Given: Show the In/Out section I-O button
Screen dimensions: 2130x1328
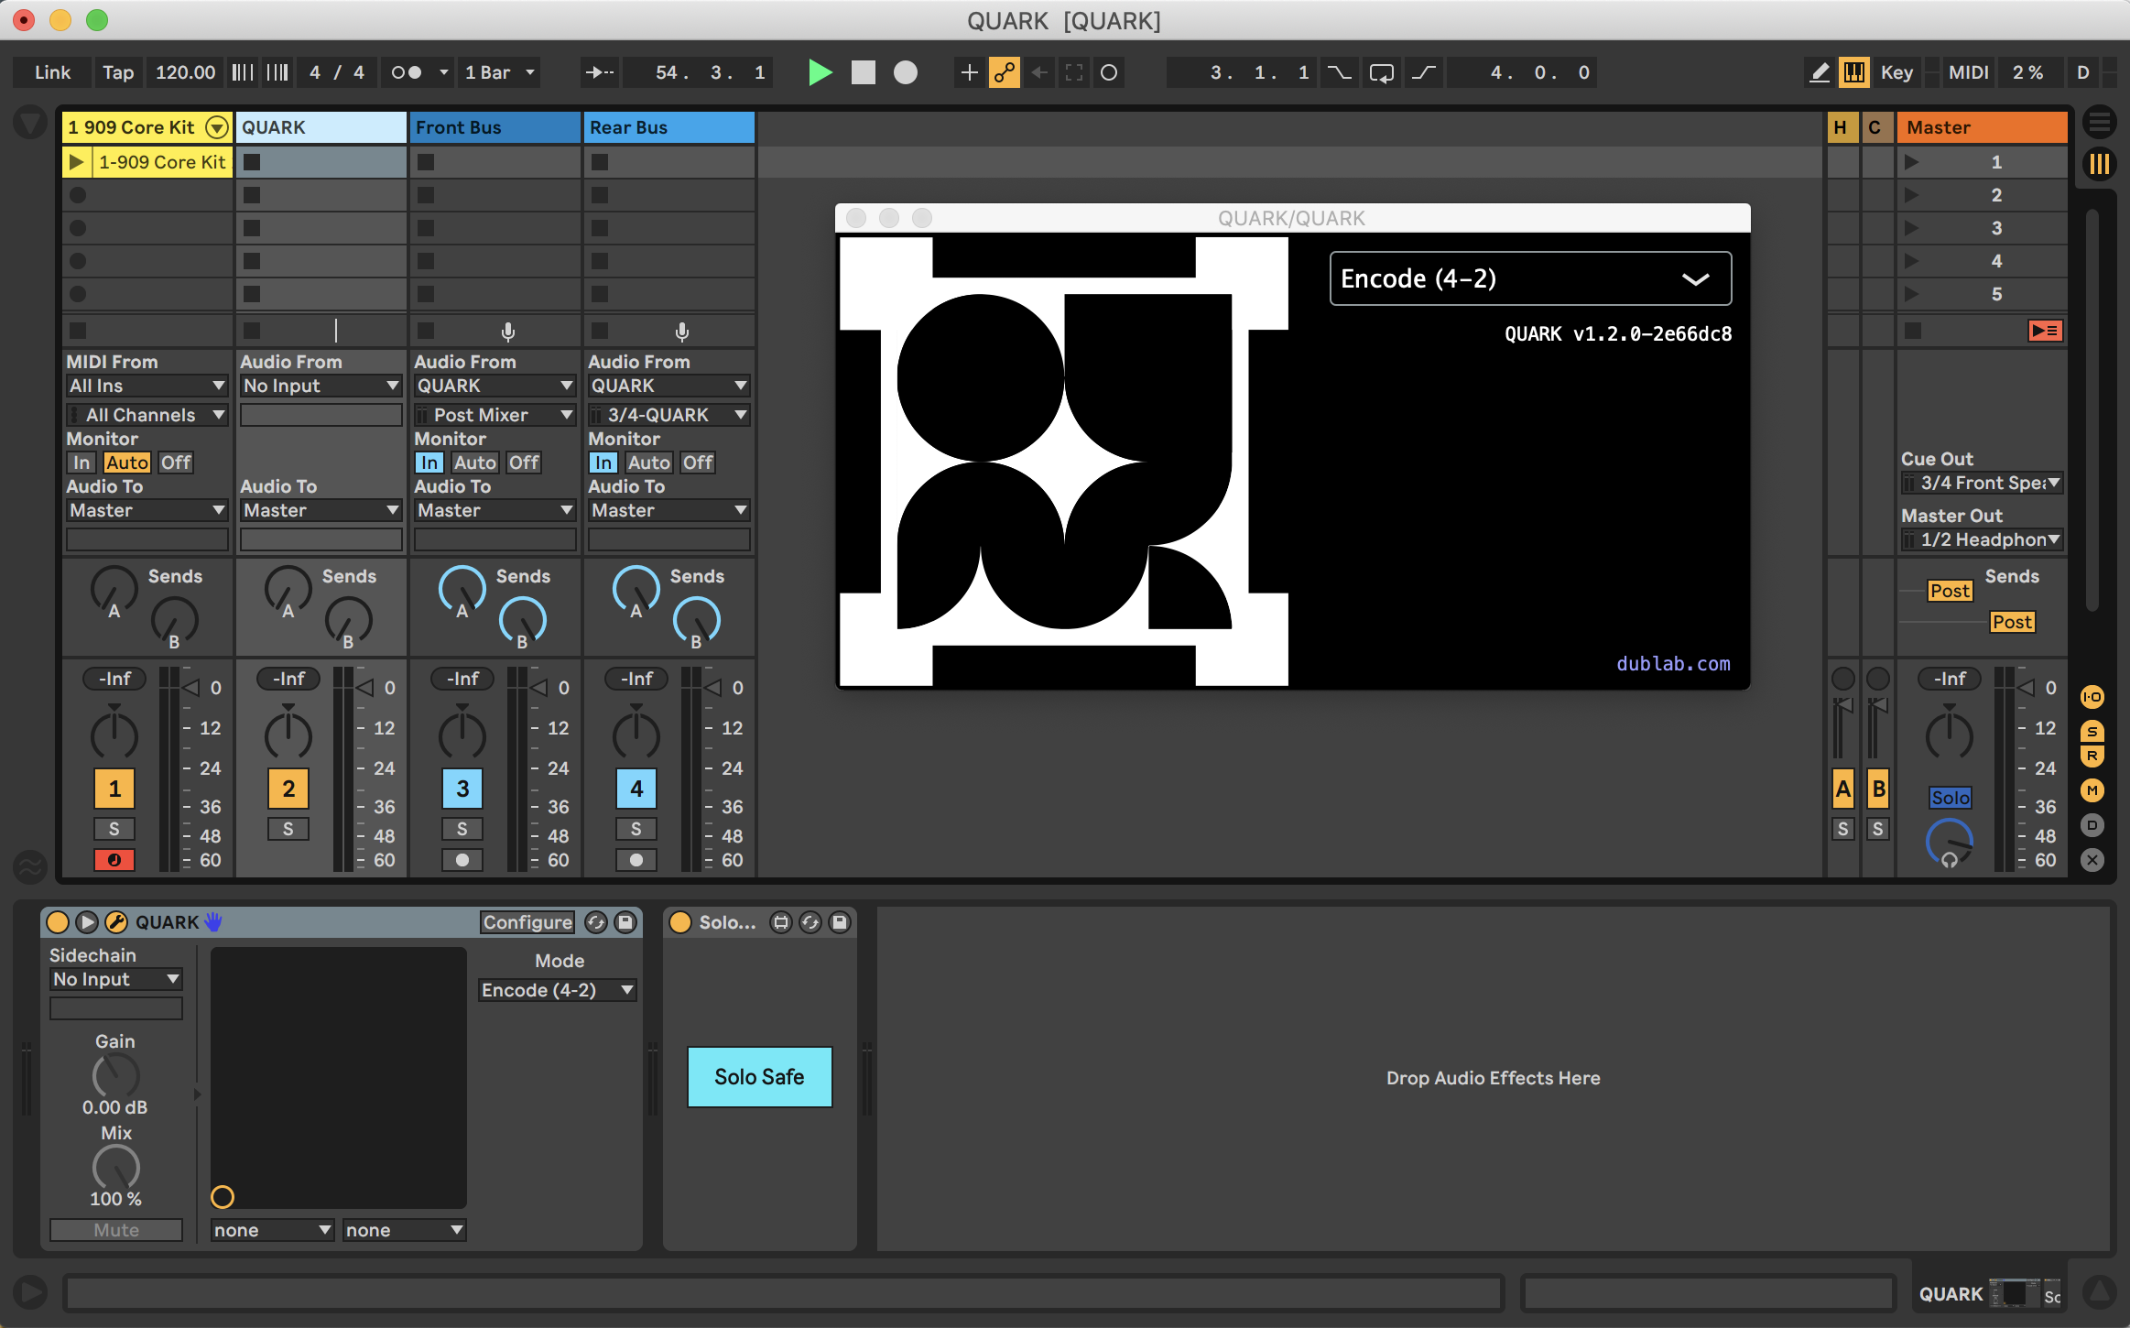Looking at the screenshot, I should 2092,697.
